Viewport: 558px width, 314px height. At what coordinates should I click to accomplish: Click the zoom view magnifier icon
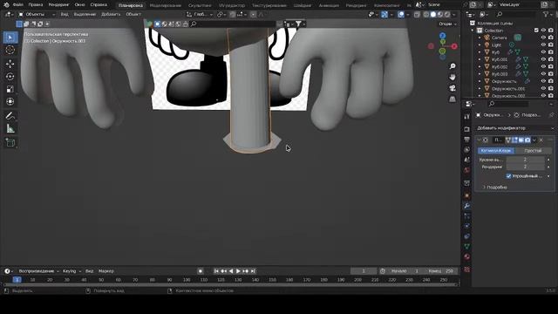click(453, 66)
